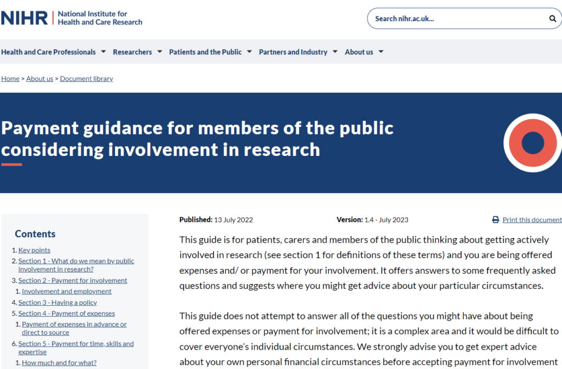This screenshot has width=562, height=369.
Task: Open the Researchers navigation menu item
Action: click(132, 52)
